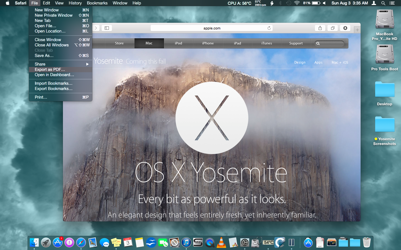Open Safari compass icon in dock

pyautogui.click(x=81, y=242)
